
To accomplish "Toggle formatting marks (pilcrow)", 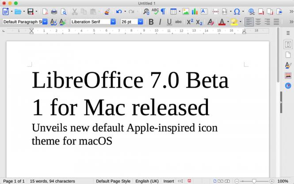I will (x=163, y=11).
